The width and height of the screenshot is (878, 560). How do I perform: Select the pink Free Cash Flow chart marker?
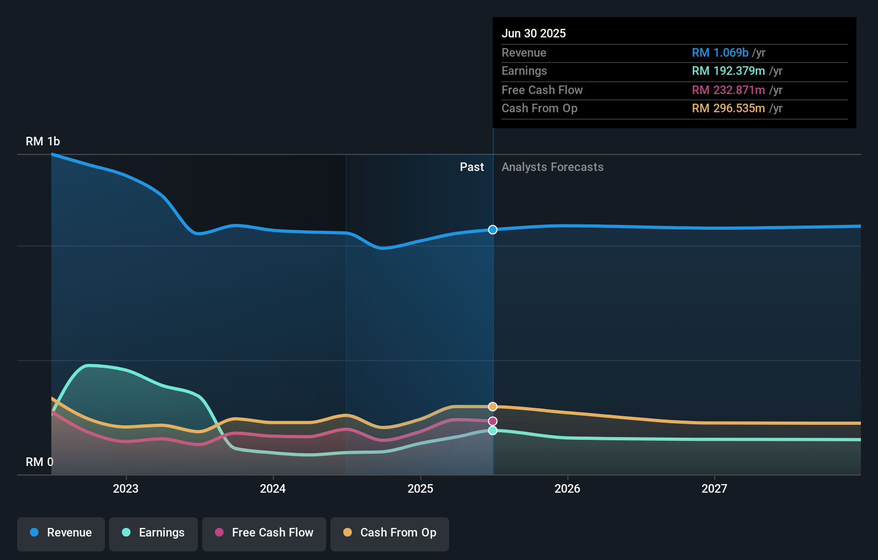click(x=492, y=421)
